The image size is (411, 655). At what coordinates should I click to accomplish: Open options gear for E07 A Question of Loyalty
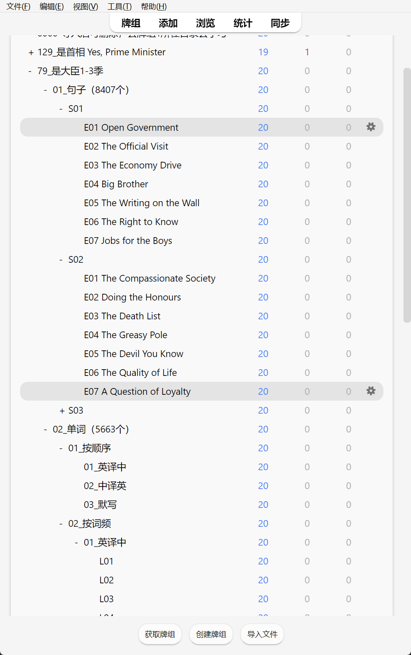tap(371, 391)
